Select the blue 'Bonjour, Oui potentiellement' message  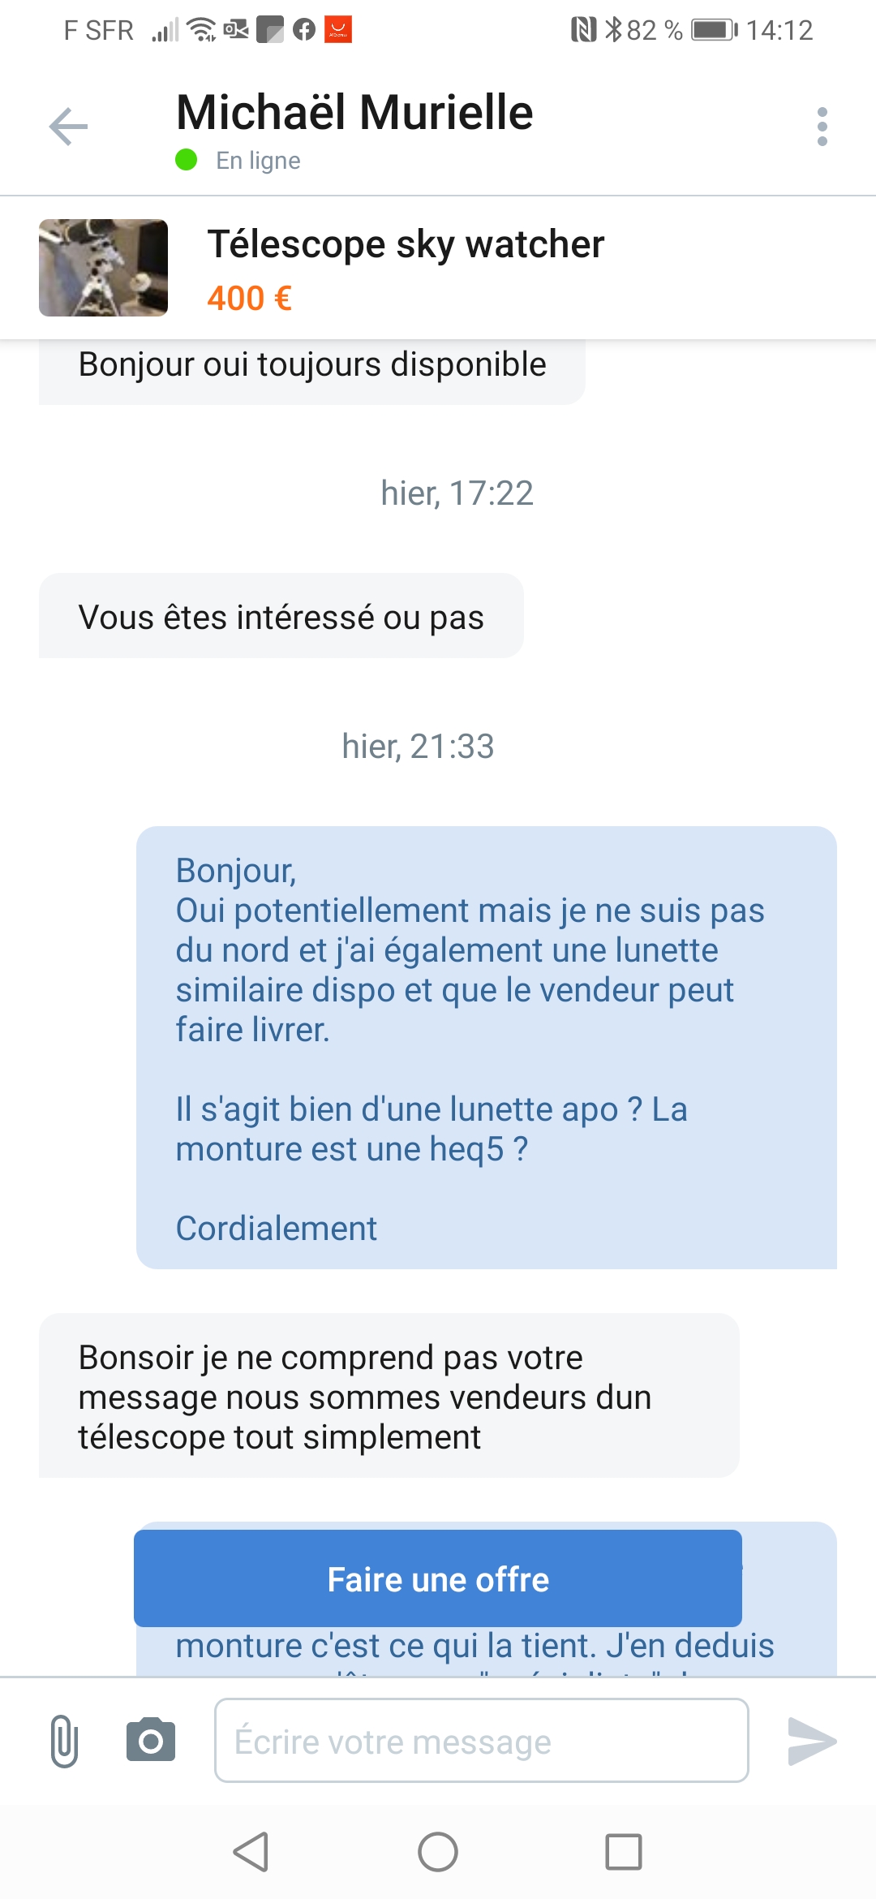point(487,1047)
